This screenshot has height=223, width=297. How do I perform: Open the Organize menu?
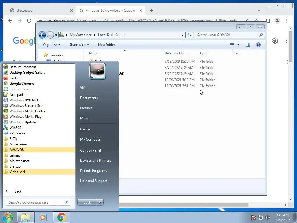coord(52,44)
